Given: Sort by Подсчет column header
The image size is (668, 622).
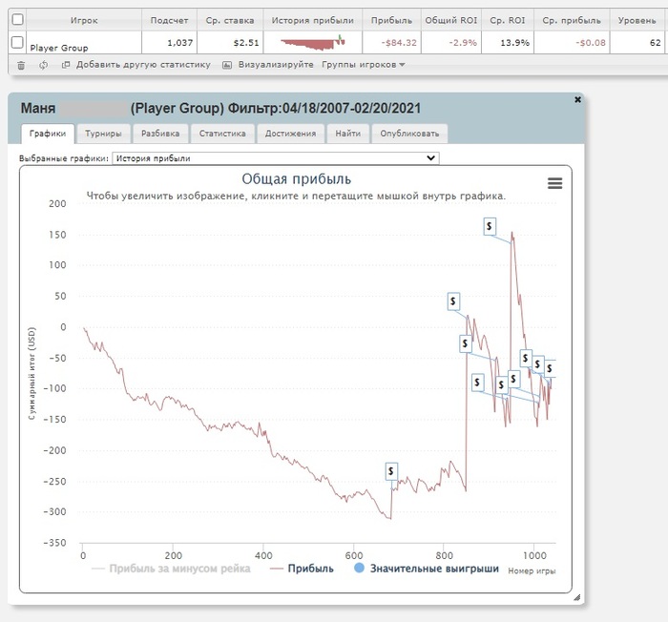Looking at the screenshot, I should (169, 20).
